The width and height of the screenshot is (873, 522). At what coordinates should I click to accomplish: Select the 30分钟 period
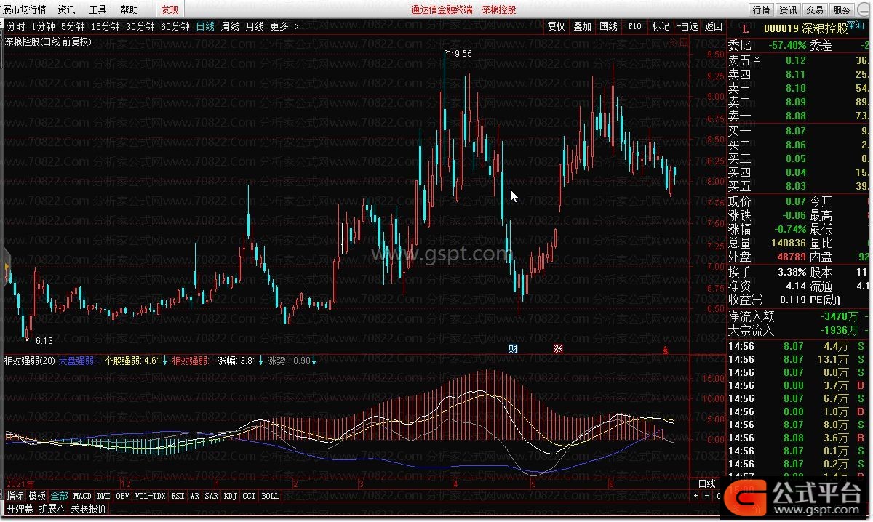tap(140, 26)
